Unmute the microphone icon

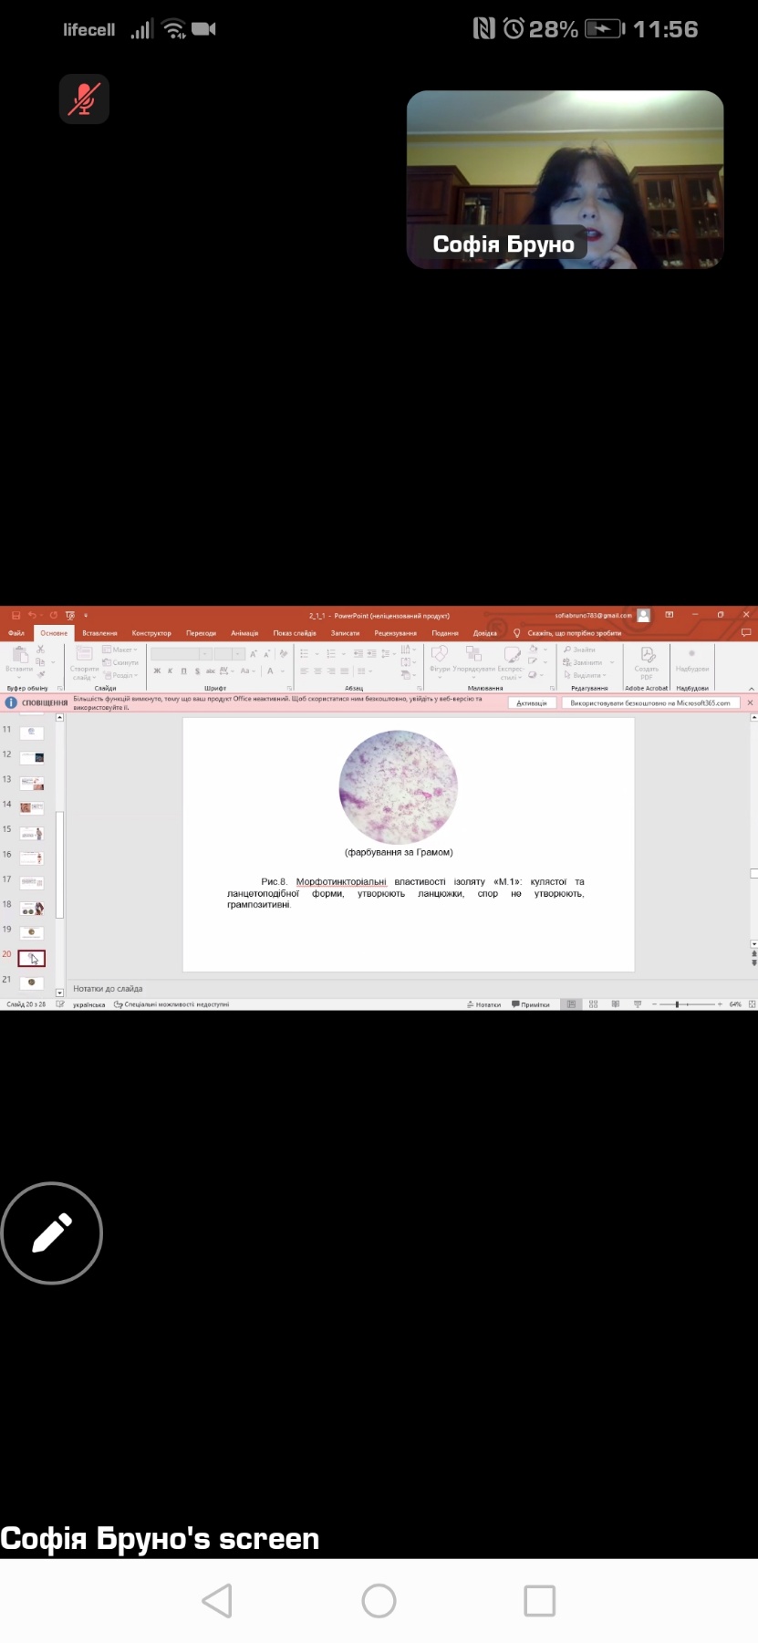pos(84,99)
